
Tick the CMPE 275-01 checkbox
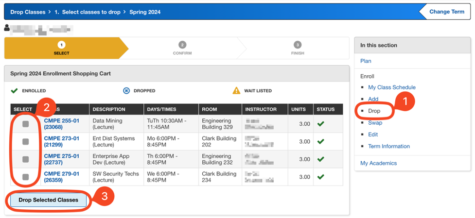(25, 159)
